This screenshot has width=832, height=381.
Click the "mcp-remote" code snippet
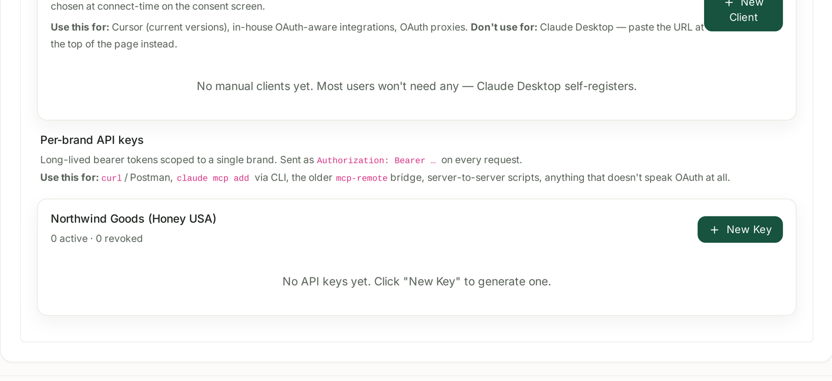(x=361, y=179)
